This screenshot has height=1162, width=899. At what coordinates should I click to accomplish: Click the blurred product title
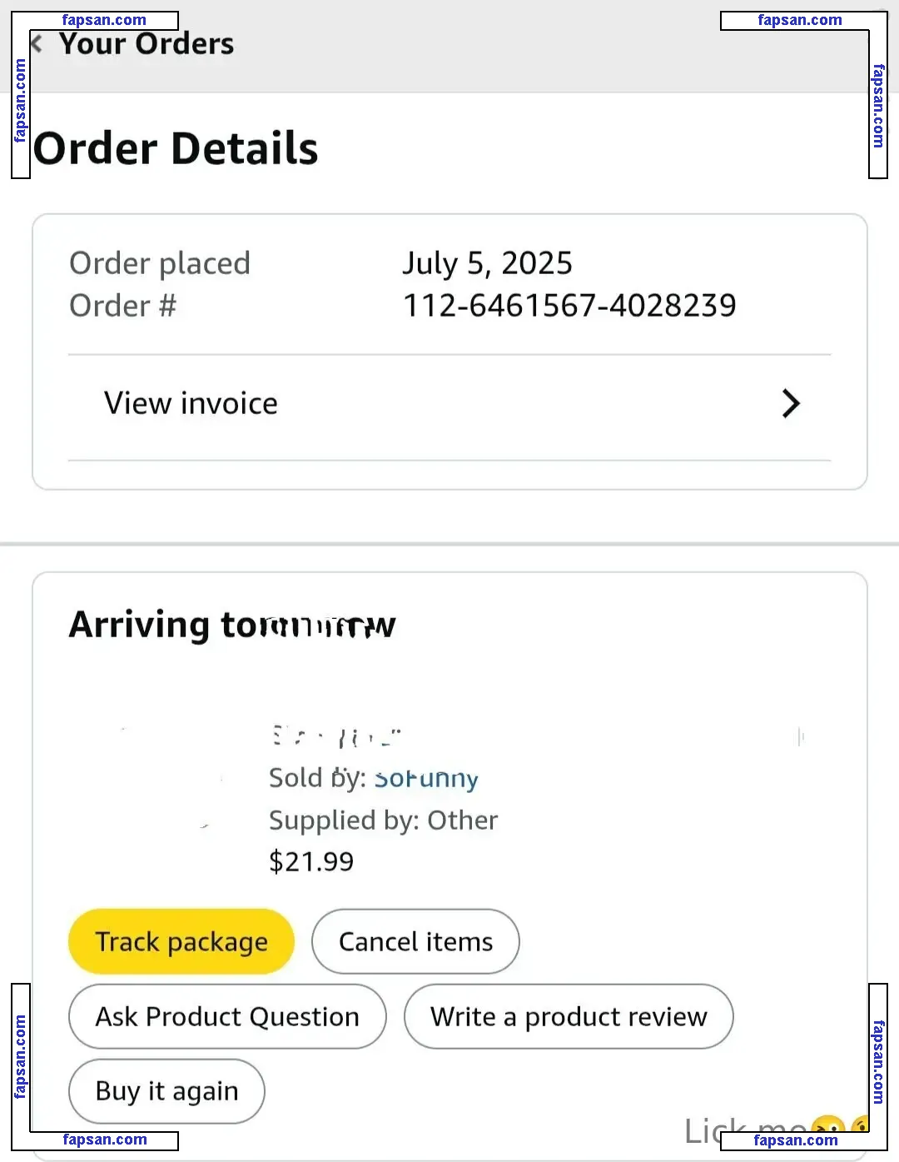[337, 736]
